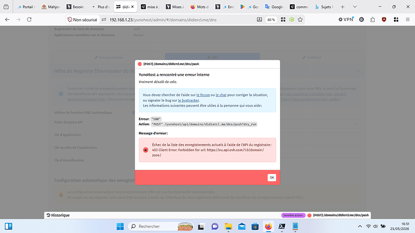Viewport: 415px width, 233px height.
Task: Go back with the browser back arrow
Action: tap(7, 19)
